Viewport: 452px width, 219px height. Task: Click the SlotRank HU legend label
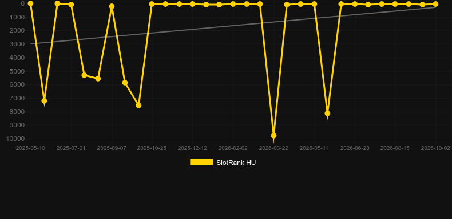click(x=236, y=163)
